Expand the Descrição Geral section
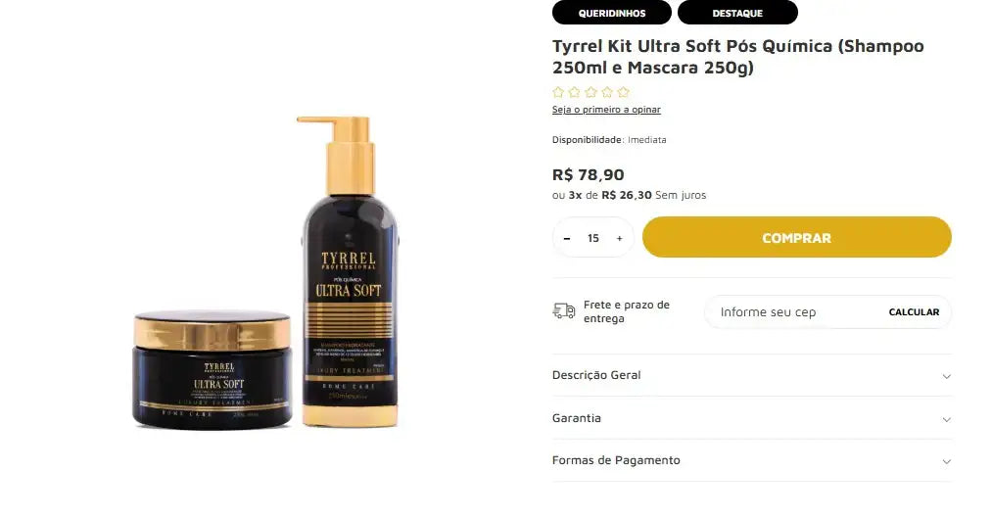 751,375
